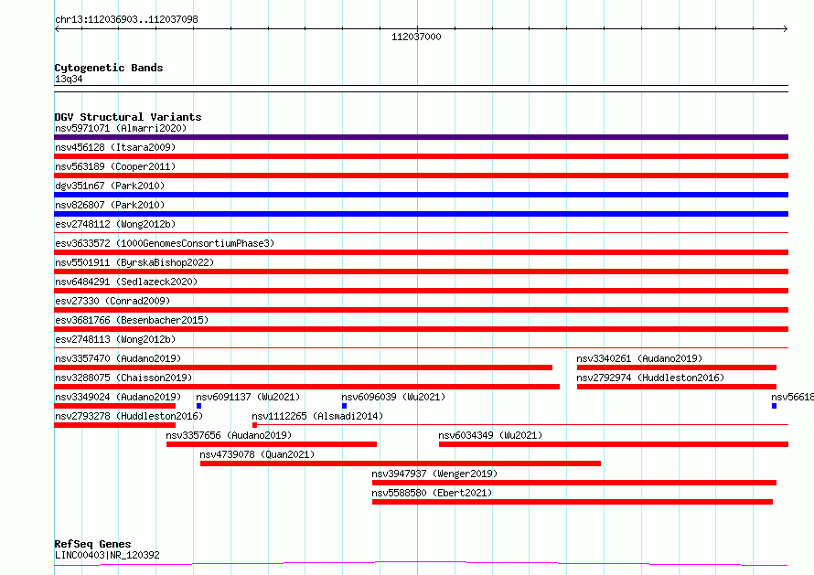Select the esv2748112 (Wong2012b) label
This screenshot has height=575, width=814.
click(115, 224)
